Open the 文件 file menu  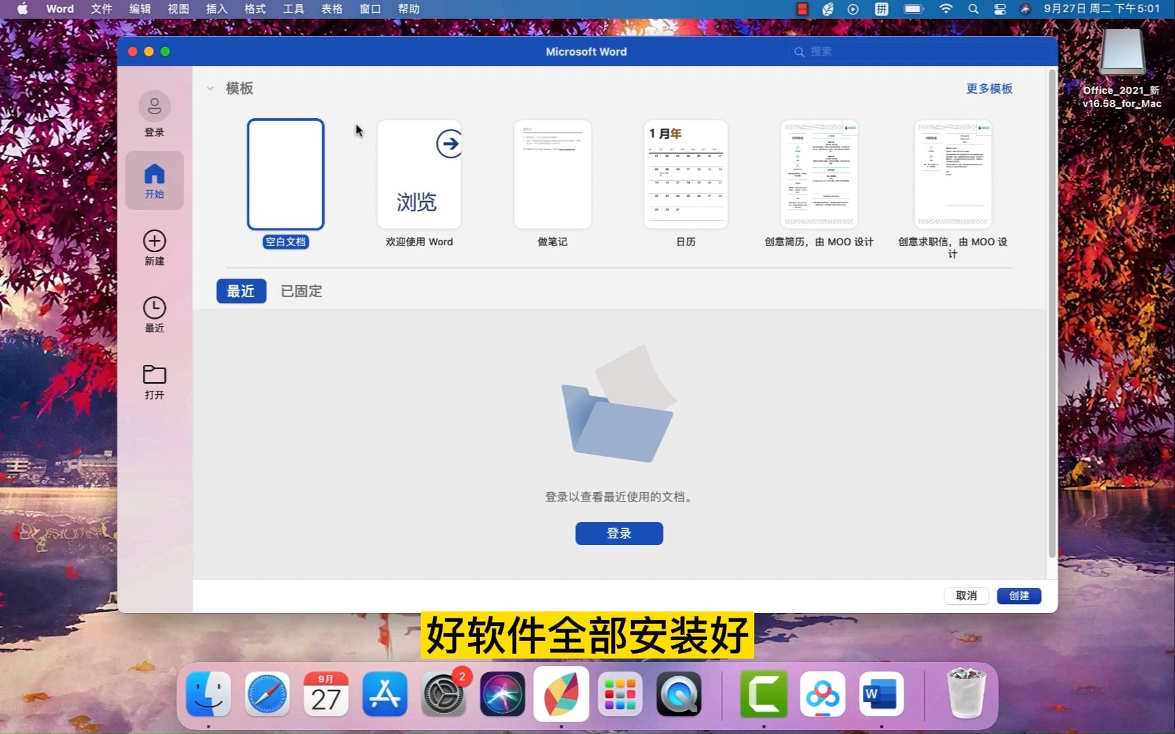[x=101, y=9]
